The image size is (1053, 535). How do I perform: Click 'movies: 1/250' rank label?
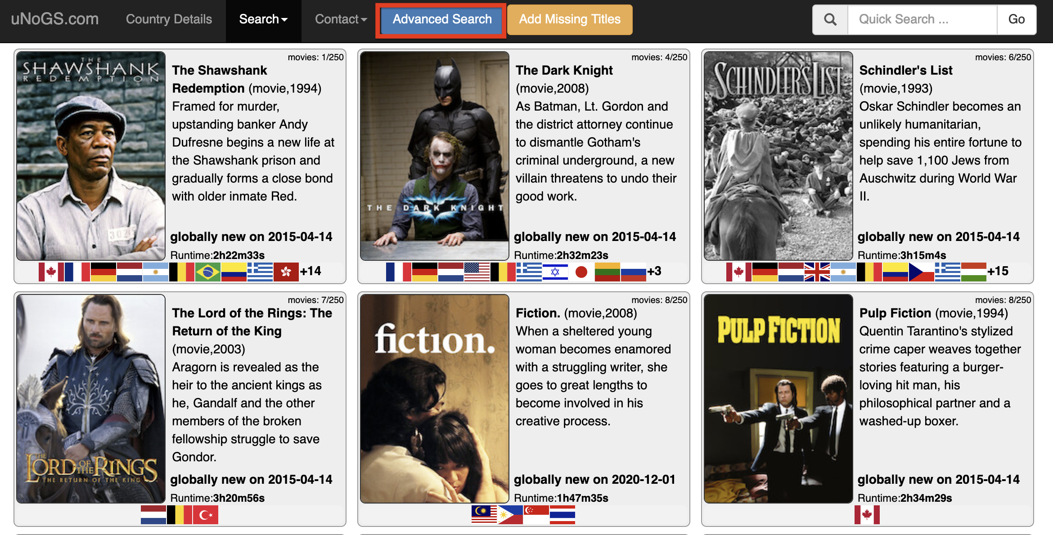pyautogui.click(x=315, y=57)
